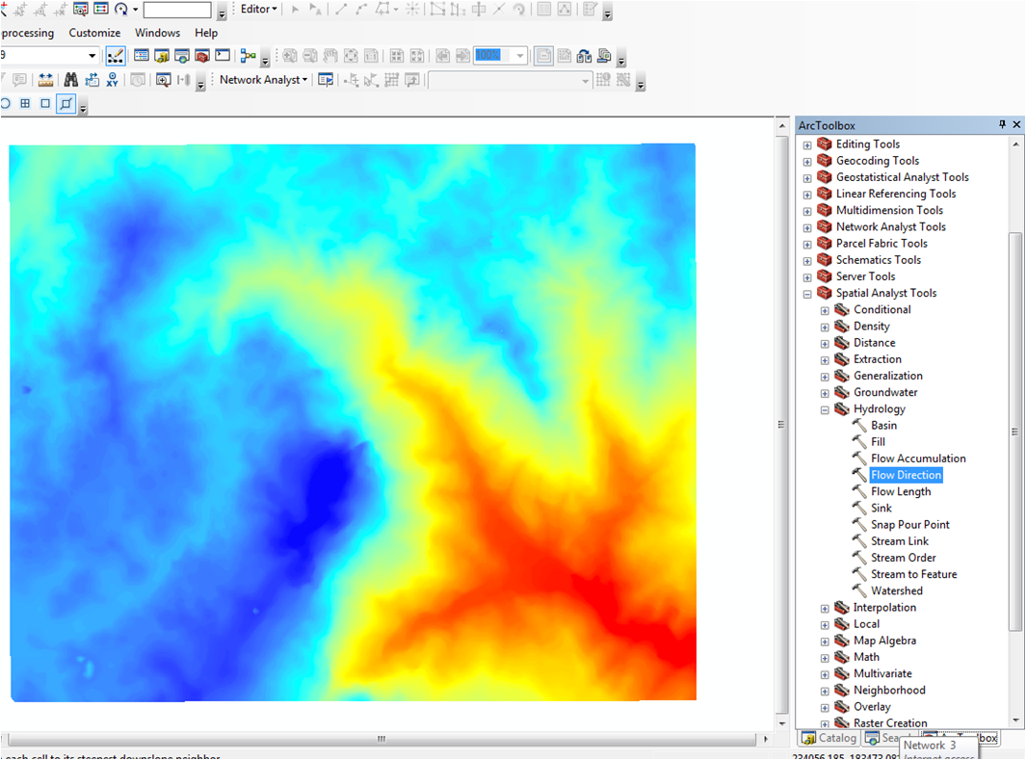Open the map scale combo box
1026x760 pixels.
[92, 55]
